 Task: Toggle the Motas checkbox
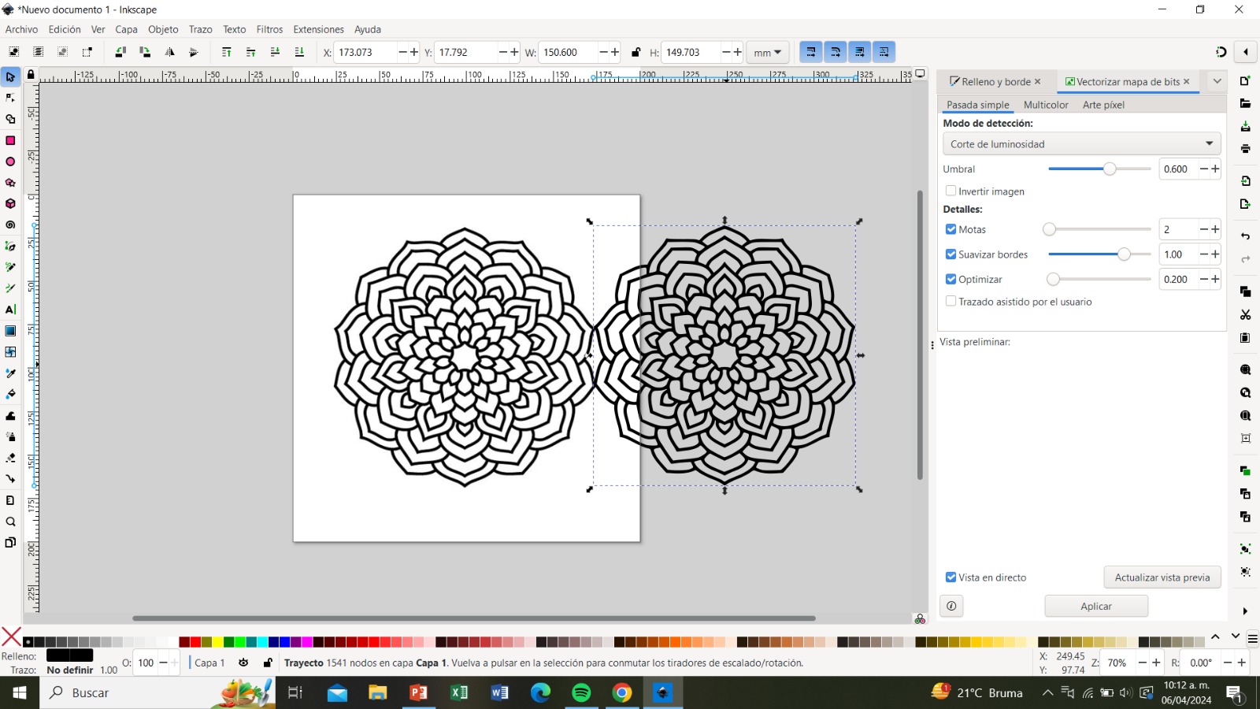click(951, 229)
